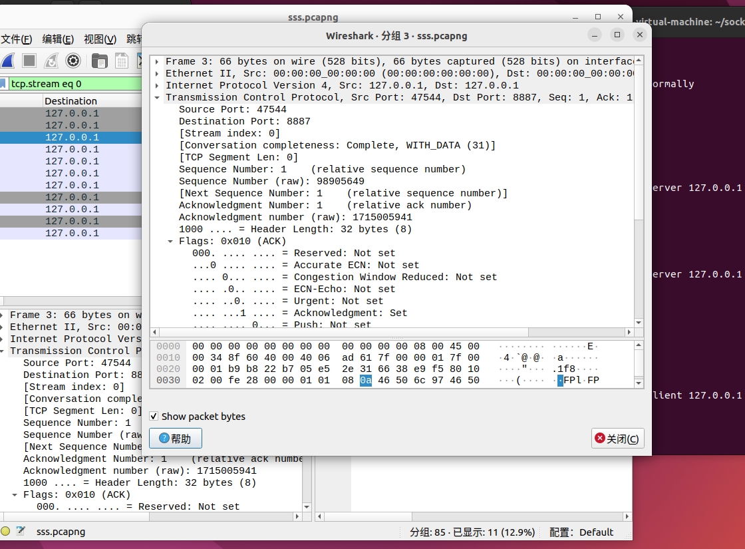Viewport: 745px width, 549px height.
Task: Open the 编辑(E) menu
Action: pos(58,39)
